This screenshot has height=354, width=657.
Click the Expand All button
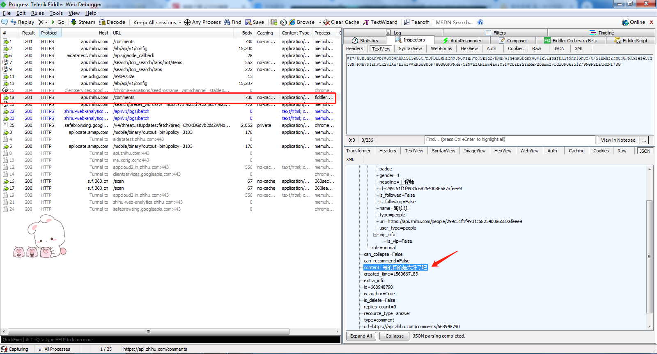[361, 336]
